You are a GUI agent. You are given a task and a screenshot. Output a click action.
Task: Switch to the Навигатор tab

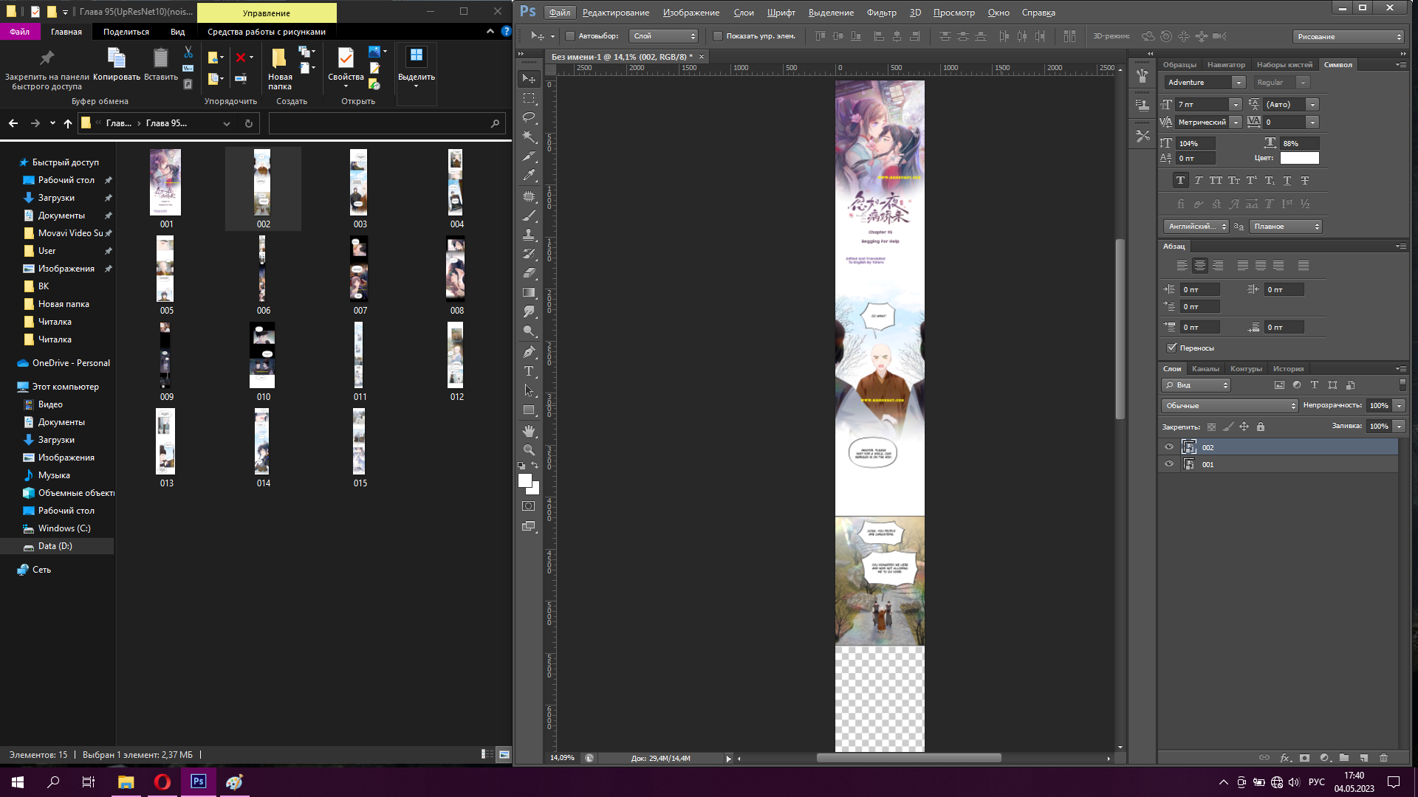tap(1225, 65)
